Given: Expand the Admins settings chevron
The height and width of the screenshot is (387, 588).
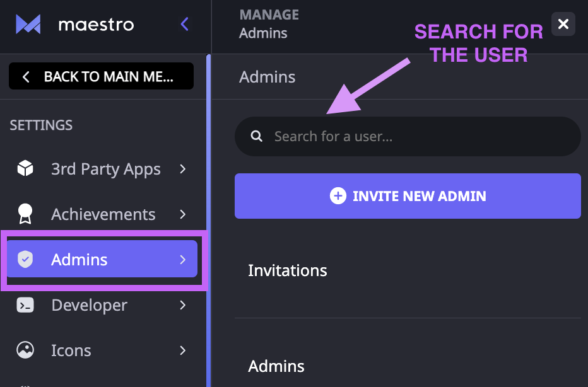Looking at the screenshot, I should coord(182,259).
